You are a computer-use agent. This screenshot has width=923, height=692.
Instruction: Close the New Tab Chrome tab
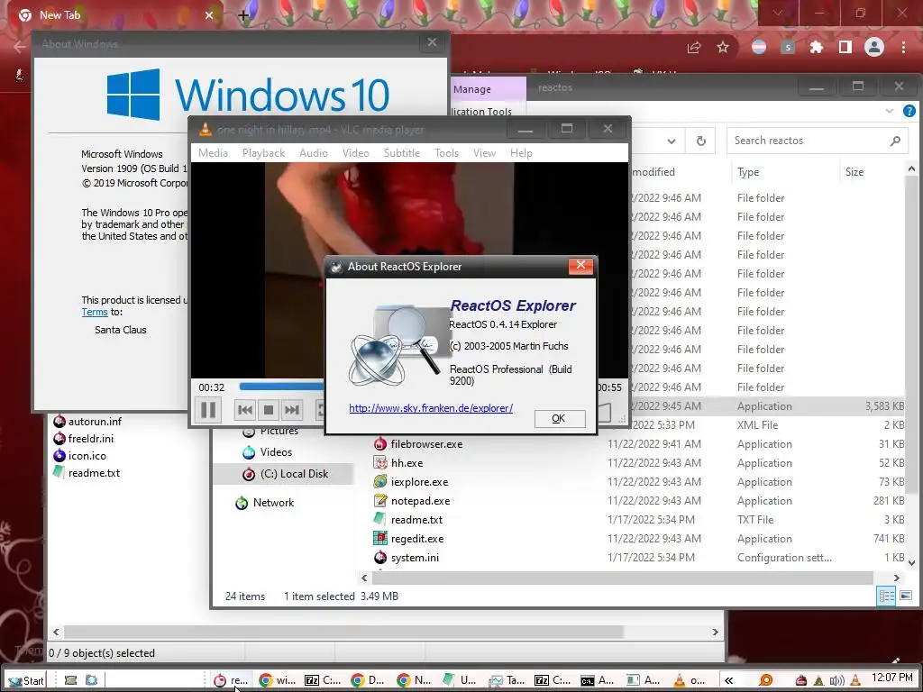click(x=209, y=15)
